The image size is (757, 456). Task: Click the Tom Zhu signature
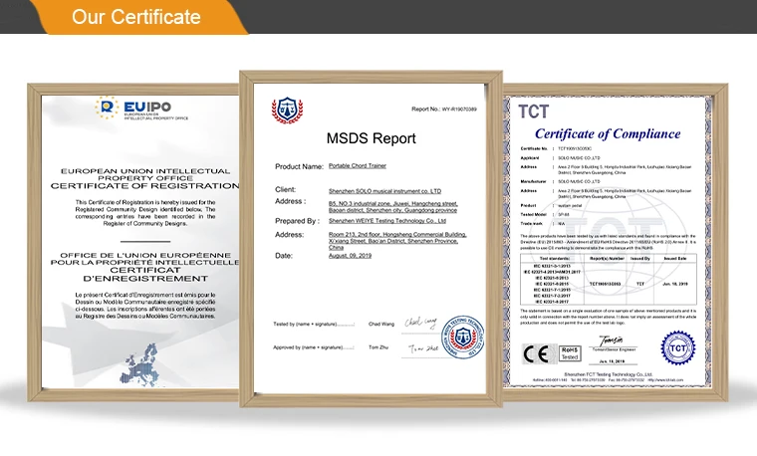[x=416, y=347]
